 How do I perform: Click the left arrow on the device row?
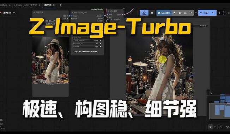click(74, 47)
